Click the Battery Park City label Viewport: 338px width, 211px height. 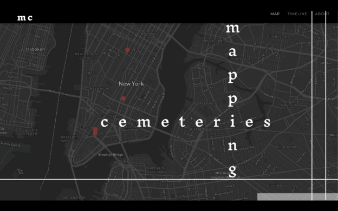tap(68, 139)
